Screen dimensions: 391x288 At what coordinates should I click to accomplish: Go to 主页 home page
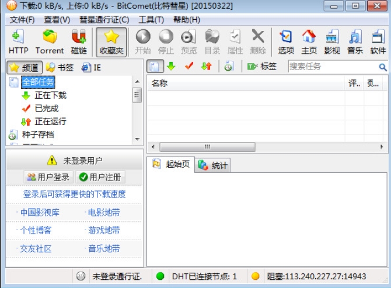[309, 42]
